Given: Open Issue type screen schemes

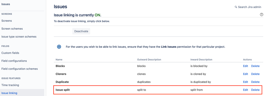Looking at the screenshot, I should [x=19, y=36].
